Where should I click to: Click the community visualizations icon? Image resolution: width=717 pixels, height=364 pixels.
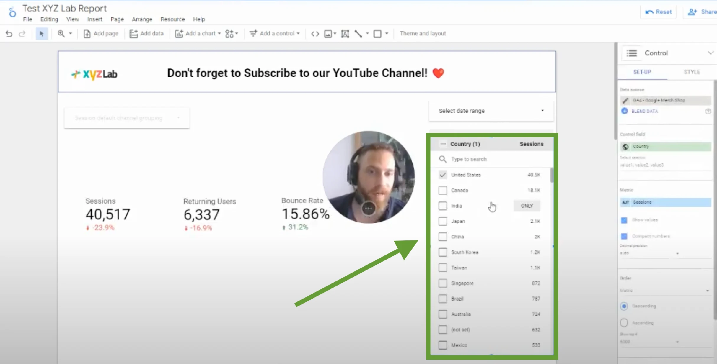point(229,34)
